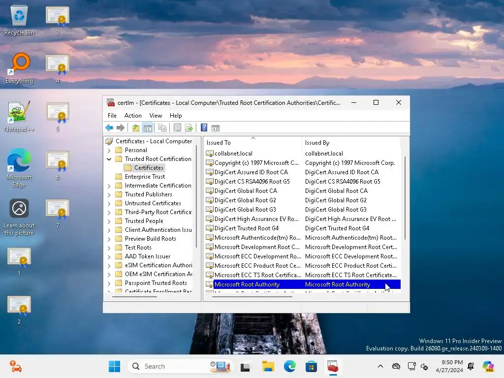Click the certificate list horizontal scrollbar
Screen dimensions: 504x378
coord(252,297)
